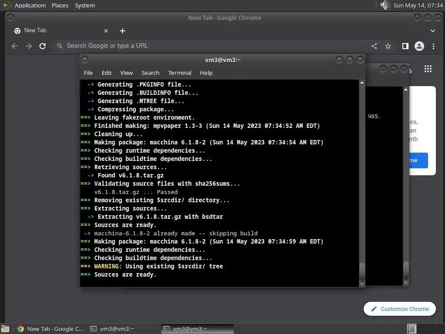Bookmark this tab with star icon
Image resolution: width=445 pixels, height=334 pixels.
pyautogui.click(x=388, y=46)
